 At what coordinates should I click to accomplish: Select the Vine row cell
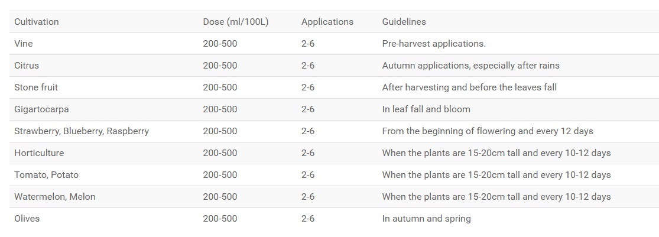[24, 44]
